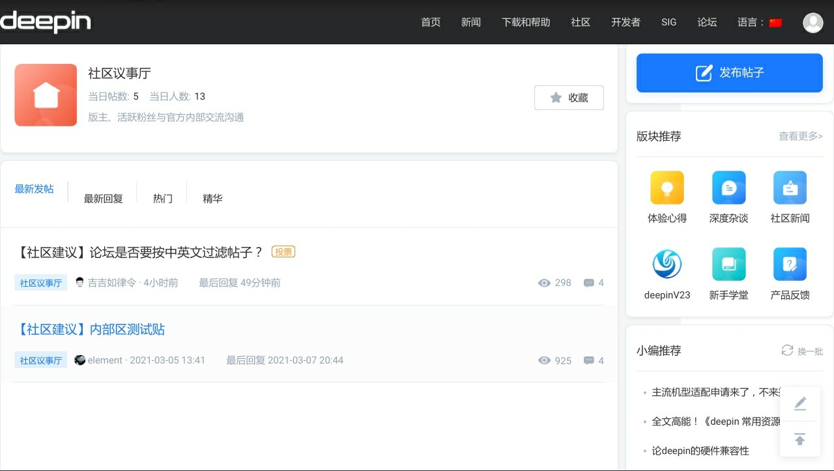Open post 论坛是否要按中英文过滤帖子？
Viewport: 834px width, 471px height.
point(139,252)
